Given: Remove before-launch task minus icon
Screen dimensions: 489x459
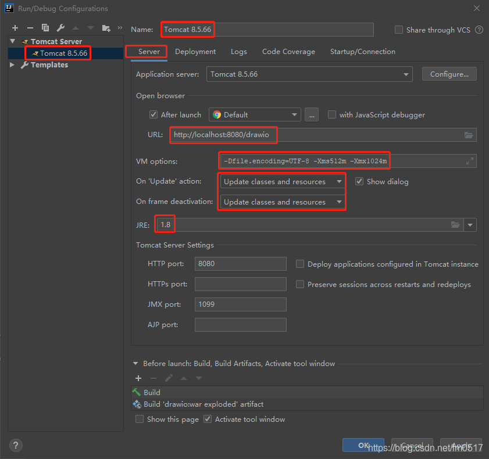Looking at the screenshot, I should click(x=154, y=378).
